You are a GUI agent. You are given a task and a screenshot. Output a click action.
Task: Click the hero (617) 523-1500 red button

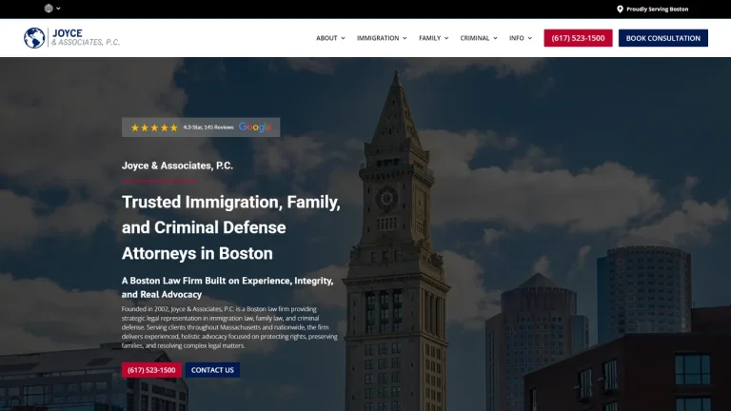(x=151, y=370)
